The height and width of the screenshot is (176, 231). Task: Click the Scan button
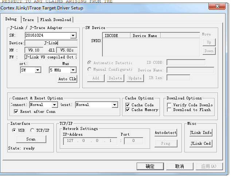[x=31, y=139]
